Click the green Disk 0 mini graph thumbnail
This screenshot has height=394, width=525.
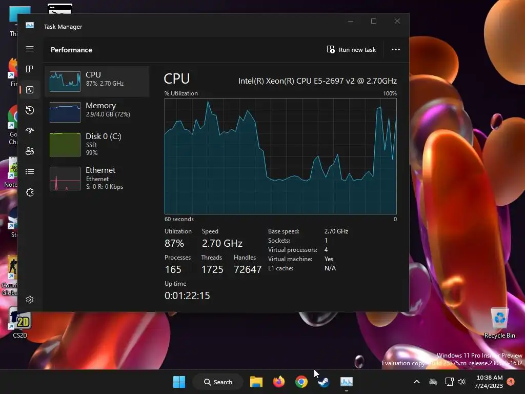click(65, 144)
